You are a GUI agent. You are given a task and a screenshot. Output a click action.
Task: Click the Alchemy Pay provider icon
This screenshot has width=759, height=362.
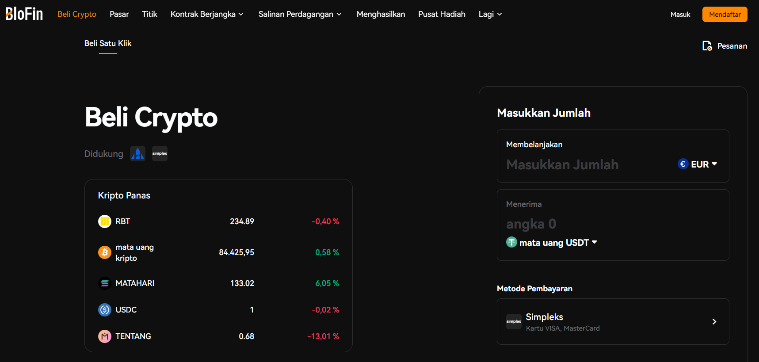click(137, 154)
